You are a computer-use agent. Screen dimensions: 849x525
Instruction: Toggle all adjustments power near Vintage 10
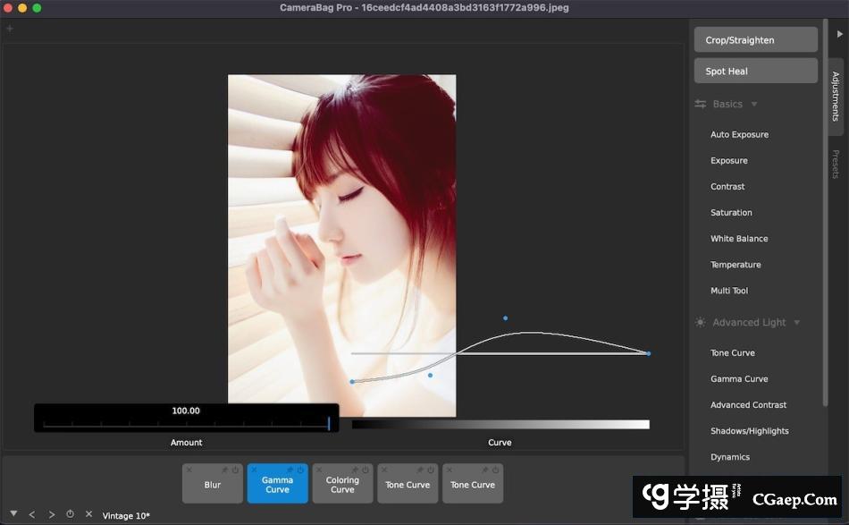[x=70, y=514]
